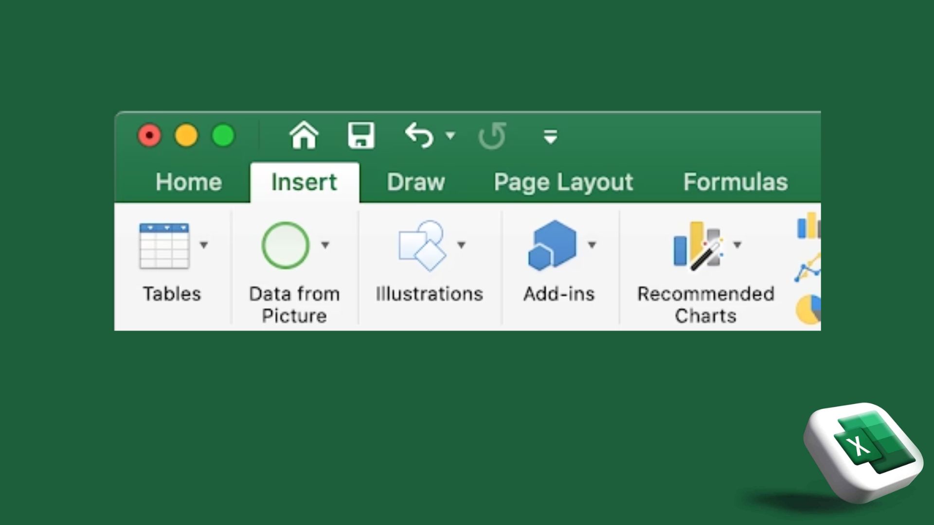Viewport: 934px width, 525px height.
Task: Click the Tables label text
Action: (x=172, y=294)
